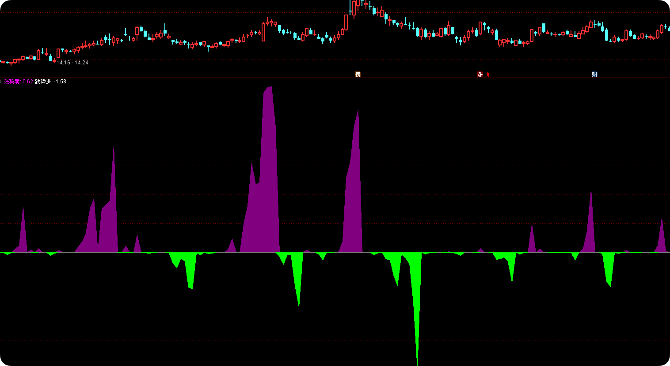Viewport: 670px width, 366px height.
Task: Select the 跌势进: -1.58 indicator label
Action: pos(51,82)
